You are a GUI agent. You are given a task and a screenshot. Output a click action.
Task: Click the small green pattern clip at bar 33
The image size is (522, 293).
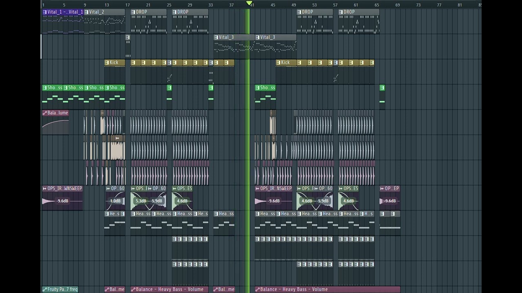click(x=211, y=87)
